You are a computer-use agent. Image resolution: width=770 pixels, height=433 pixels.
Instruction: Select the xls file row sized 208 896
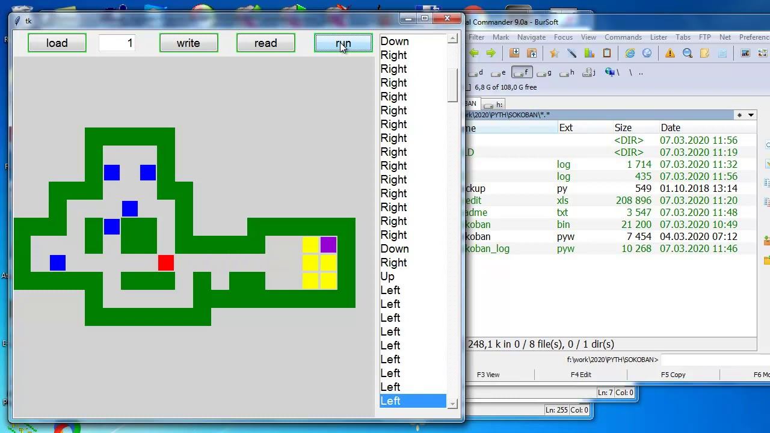click(x=611, y=200)
